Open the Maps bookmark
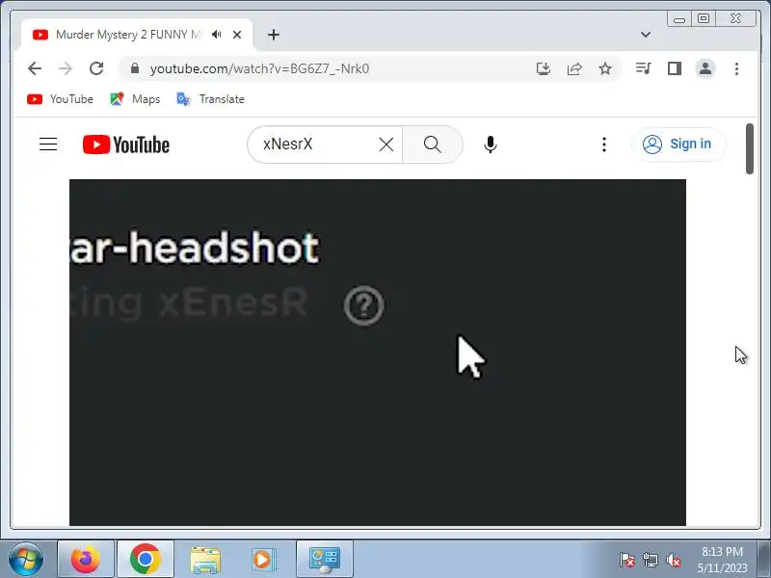The height and width of the screenshot is (578, 771). click(135, 99)
